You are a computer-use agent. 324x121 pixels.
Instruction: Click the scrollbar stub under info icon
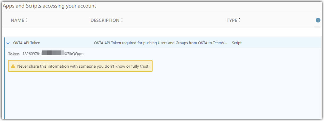(317, 27)
